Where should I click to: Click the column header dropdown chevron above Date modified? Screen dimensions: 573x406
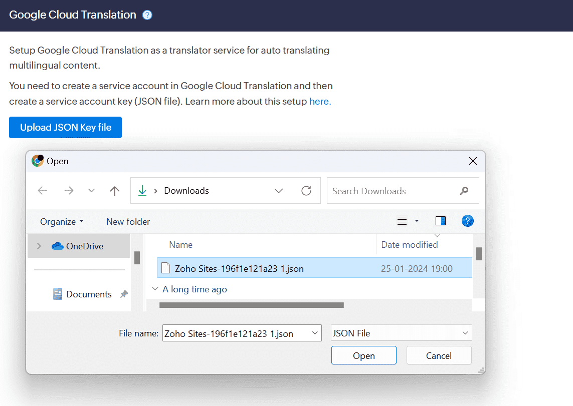tap(437, 236)
